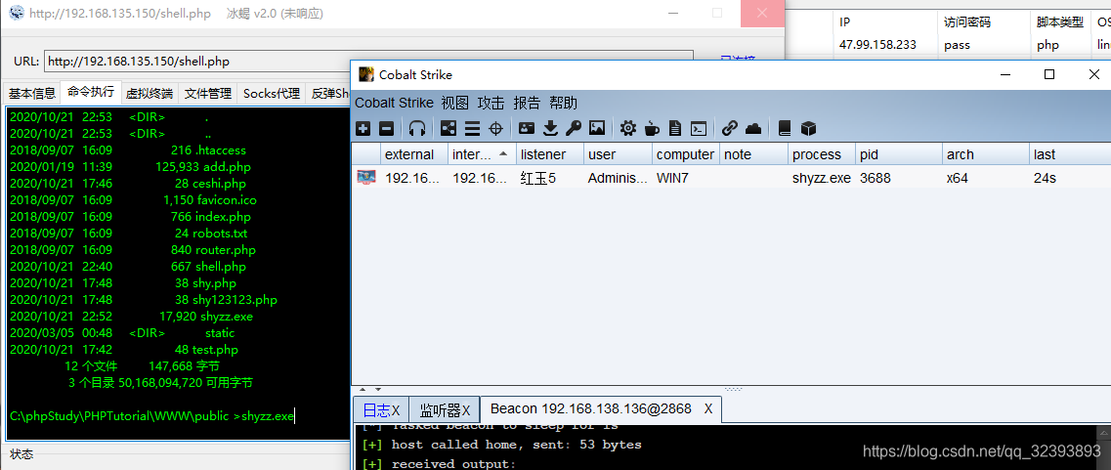The width and height of the screenshot is (1111, 470).
Task: Click IP 47.99.158.233 in background table
Action: tap(877, 45)
